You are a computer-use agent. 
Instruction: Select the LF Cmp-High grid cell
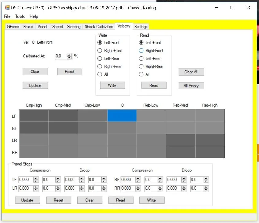point(34,115)
